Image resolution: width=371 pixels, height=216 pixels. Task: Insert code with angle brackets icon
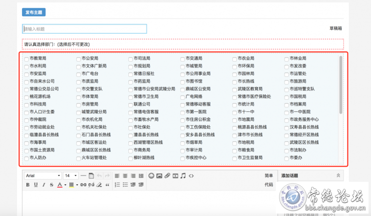191,176
